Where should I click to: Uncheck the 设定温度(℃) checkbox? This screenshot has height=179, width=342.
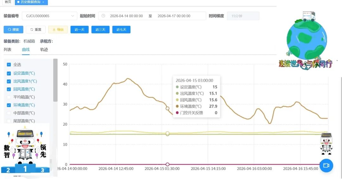click(9, 73)
